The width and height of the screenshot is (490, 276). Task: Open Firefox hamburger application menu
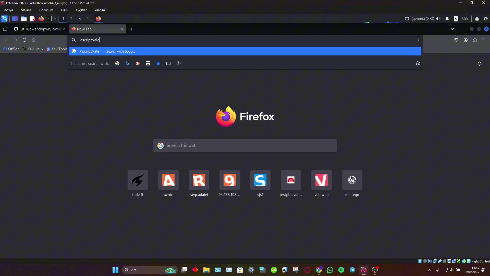pos(484,40)
